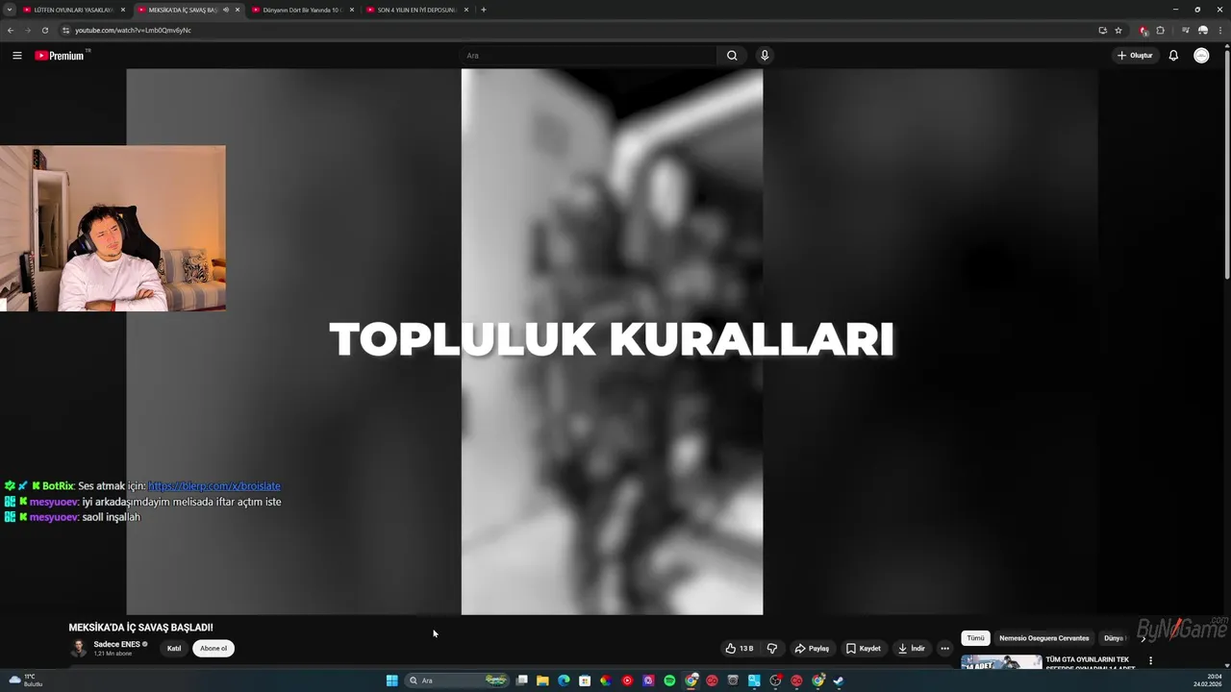This screenshot has height=692, width=1231.
Task: Select the Nemesio Oseguera Cervantes chip
Action: (1044, 638)
